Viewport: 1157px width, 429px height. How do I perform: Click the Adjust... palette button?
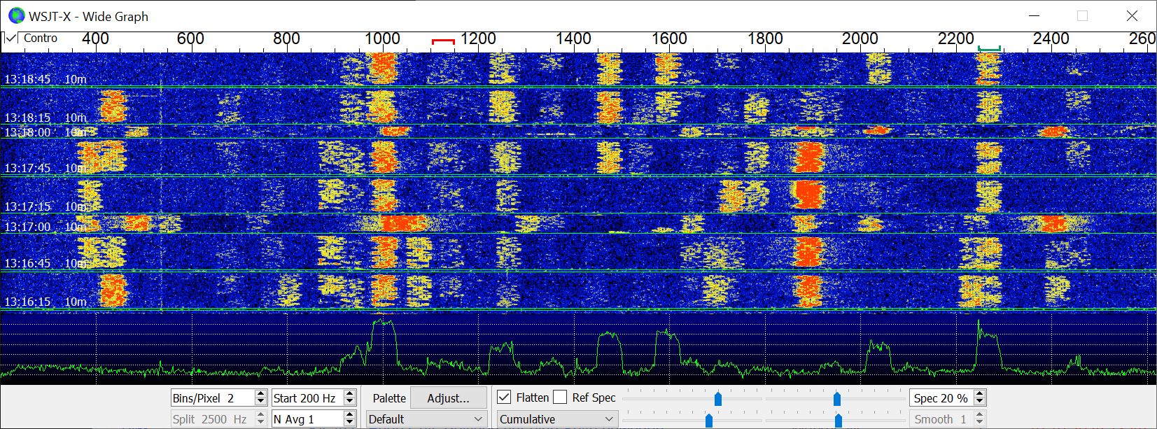pyautogui.click(x=448, y=398)
